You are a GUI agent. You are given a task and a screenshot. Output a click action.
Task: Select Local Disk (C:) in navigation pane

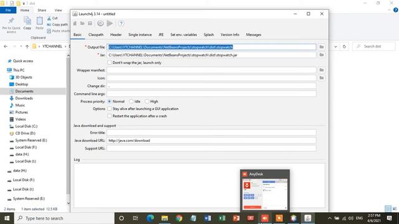click(26, 126)
